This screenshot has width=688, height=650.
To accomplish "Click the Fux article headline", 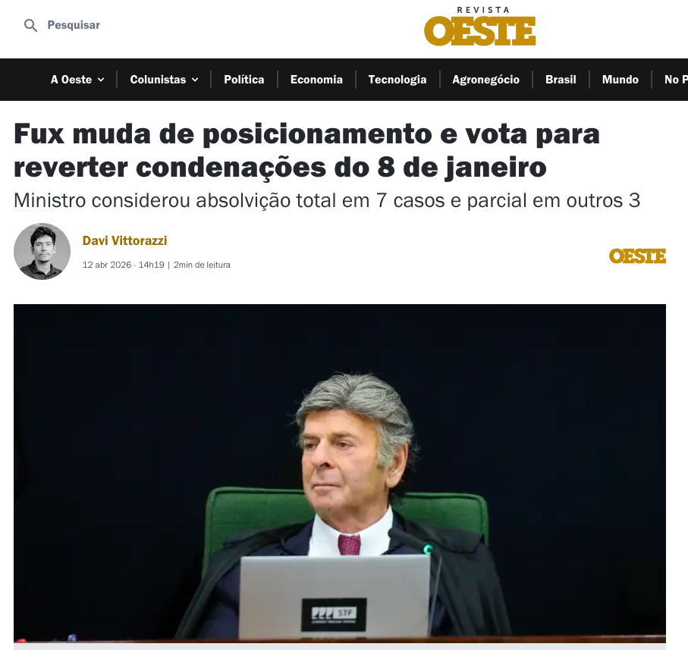I will (x=306, y=150).
